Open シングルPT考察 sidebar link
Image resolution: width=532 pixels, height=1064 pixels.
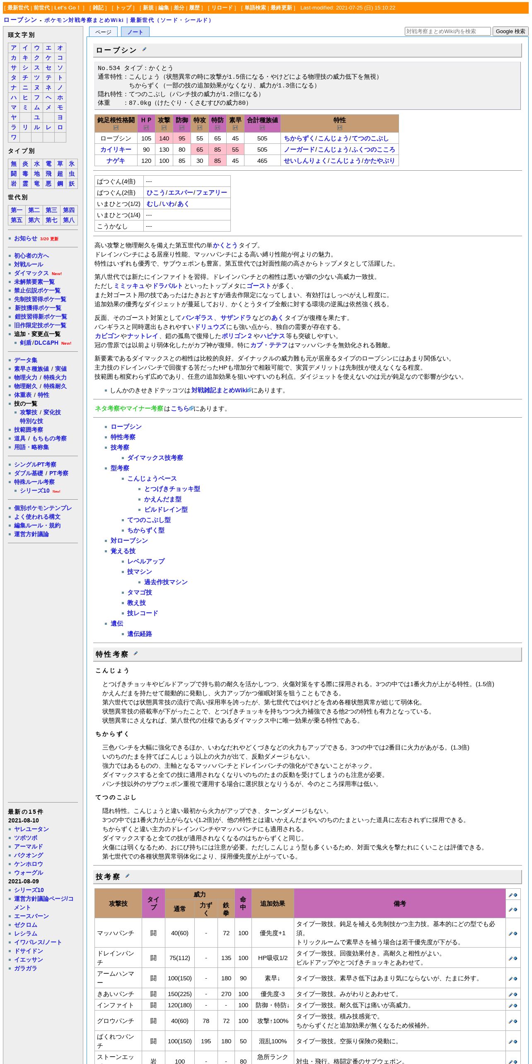point(35,464)
